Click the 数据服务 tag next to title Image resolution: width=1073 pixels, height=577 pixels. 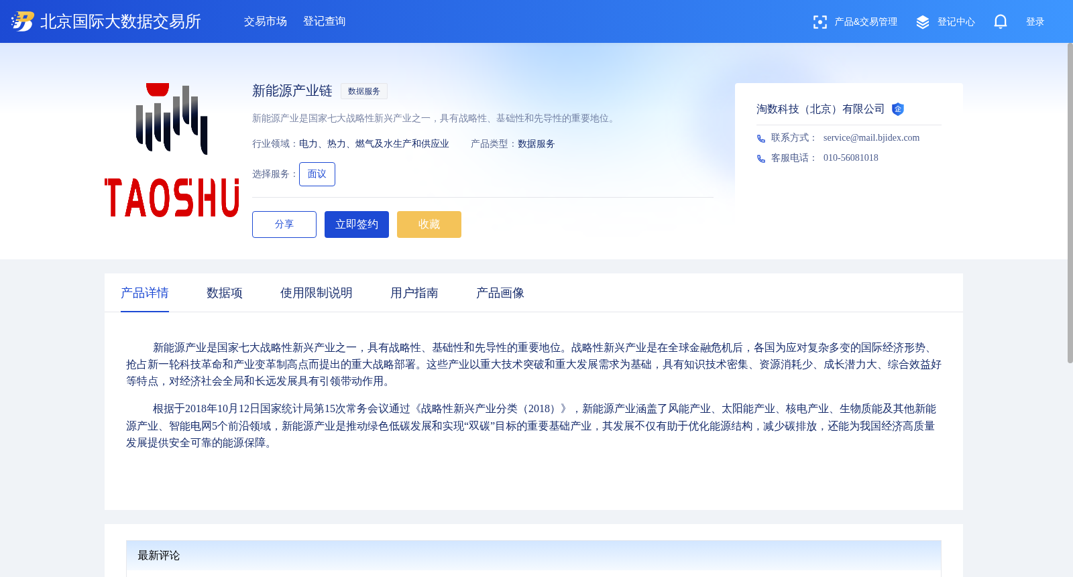click(x=364, y=91)
